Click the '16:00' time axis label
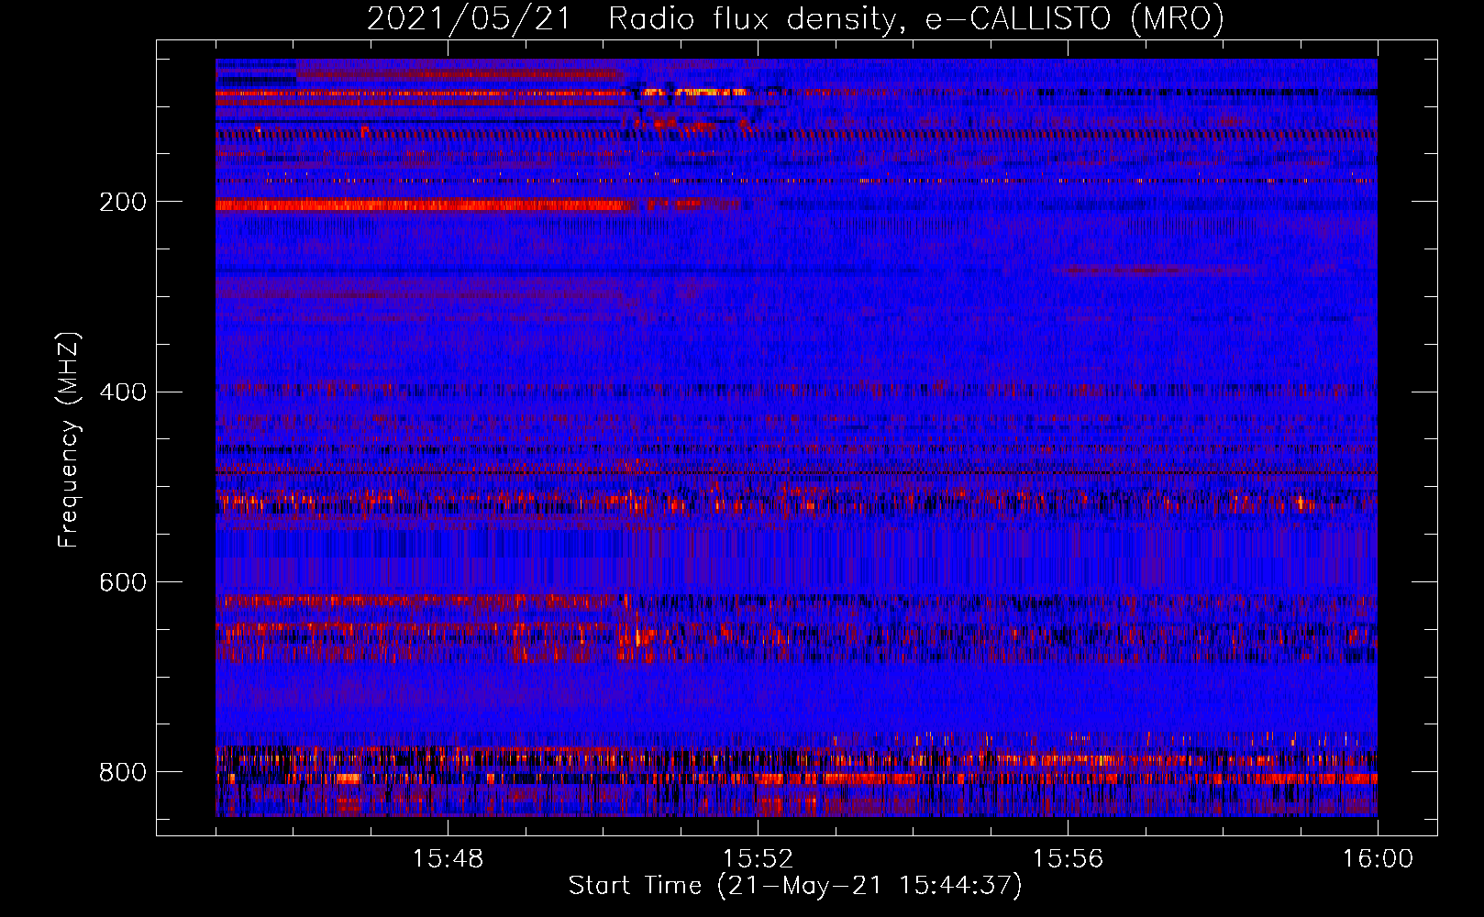1484x917 pixels. (x=1378, y=859)
